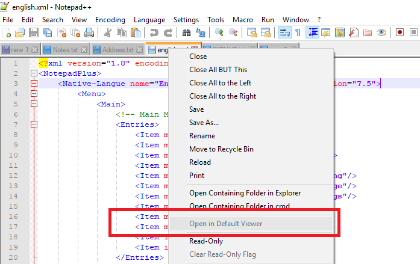This screenshot has height=264, width=420.
Task: Open Find with the binoculars icon
Action: (x=186, y=32)
